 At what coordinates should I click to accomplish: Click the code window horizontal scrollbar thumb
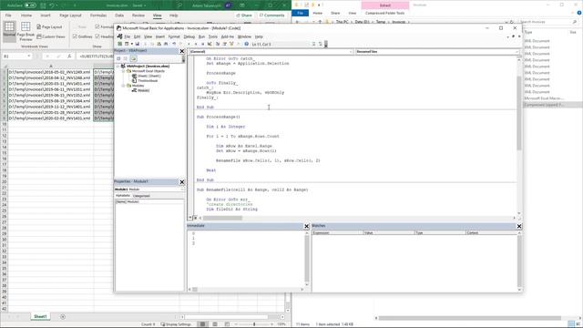click(x=222, y=218)
